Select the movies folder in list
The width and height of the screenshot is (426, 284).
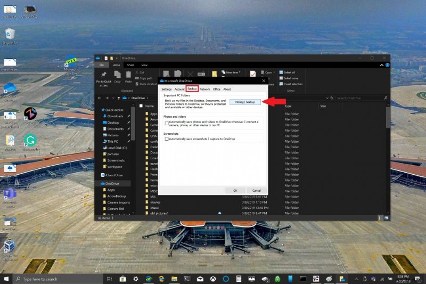pyautogui.click(x=155, y=202)
